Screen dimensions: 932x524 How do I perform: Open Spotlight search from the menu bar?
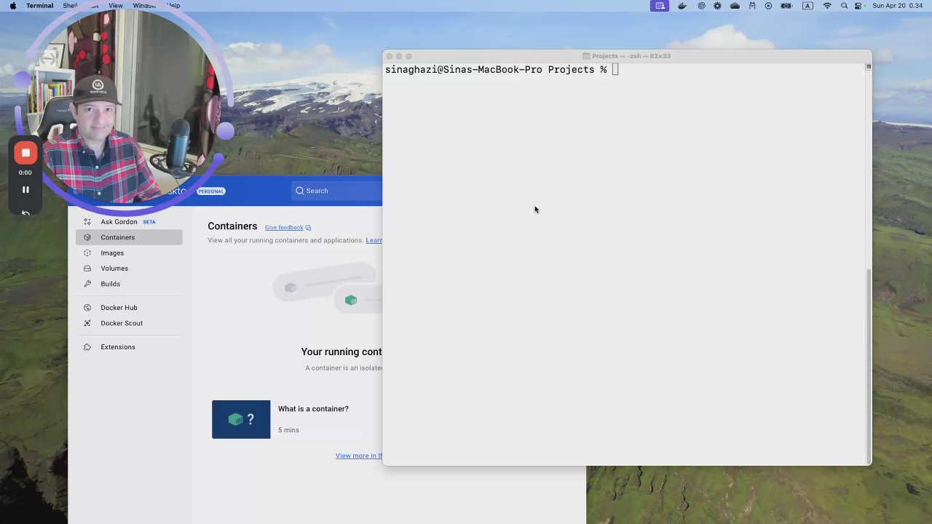(844, 6)
